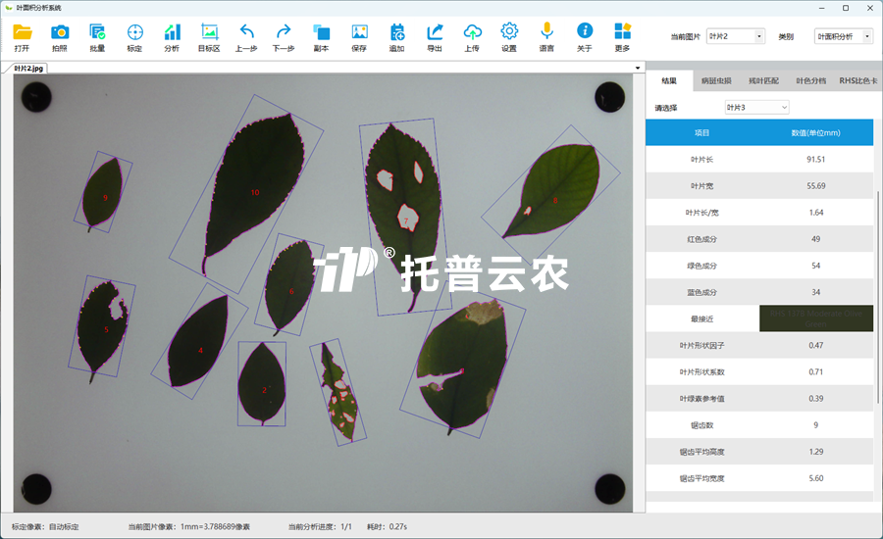The width and height of the screenshot is (883, 539).
Task: Take a photo with the 拍照 camera icon
Action: click(x=60, y=37)
